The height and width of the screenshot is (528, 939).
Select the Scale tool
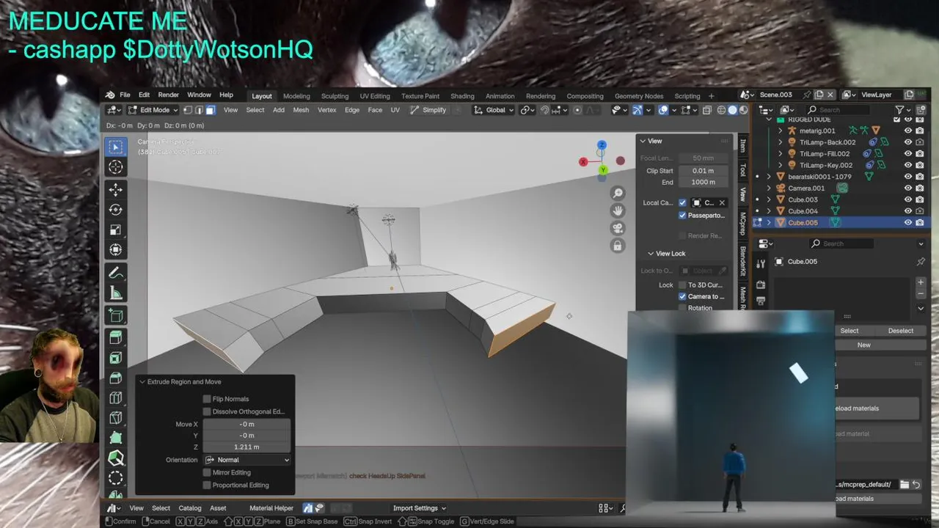pyautogui.click(x=116, y=230)
